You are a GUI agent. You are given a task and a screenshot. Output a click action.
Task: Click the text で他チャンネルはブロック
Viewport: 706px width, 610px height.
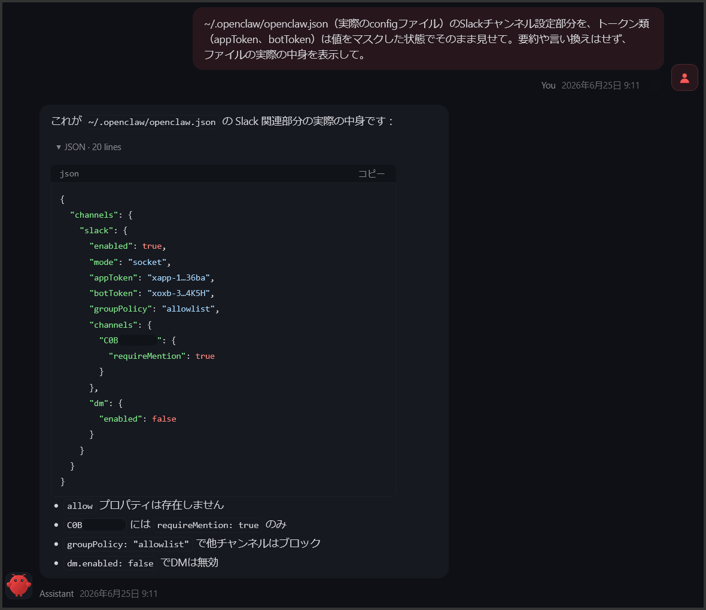coord(258,544)
